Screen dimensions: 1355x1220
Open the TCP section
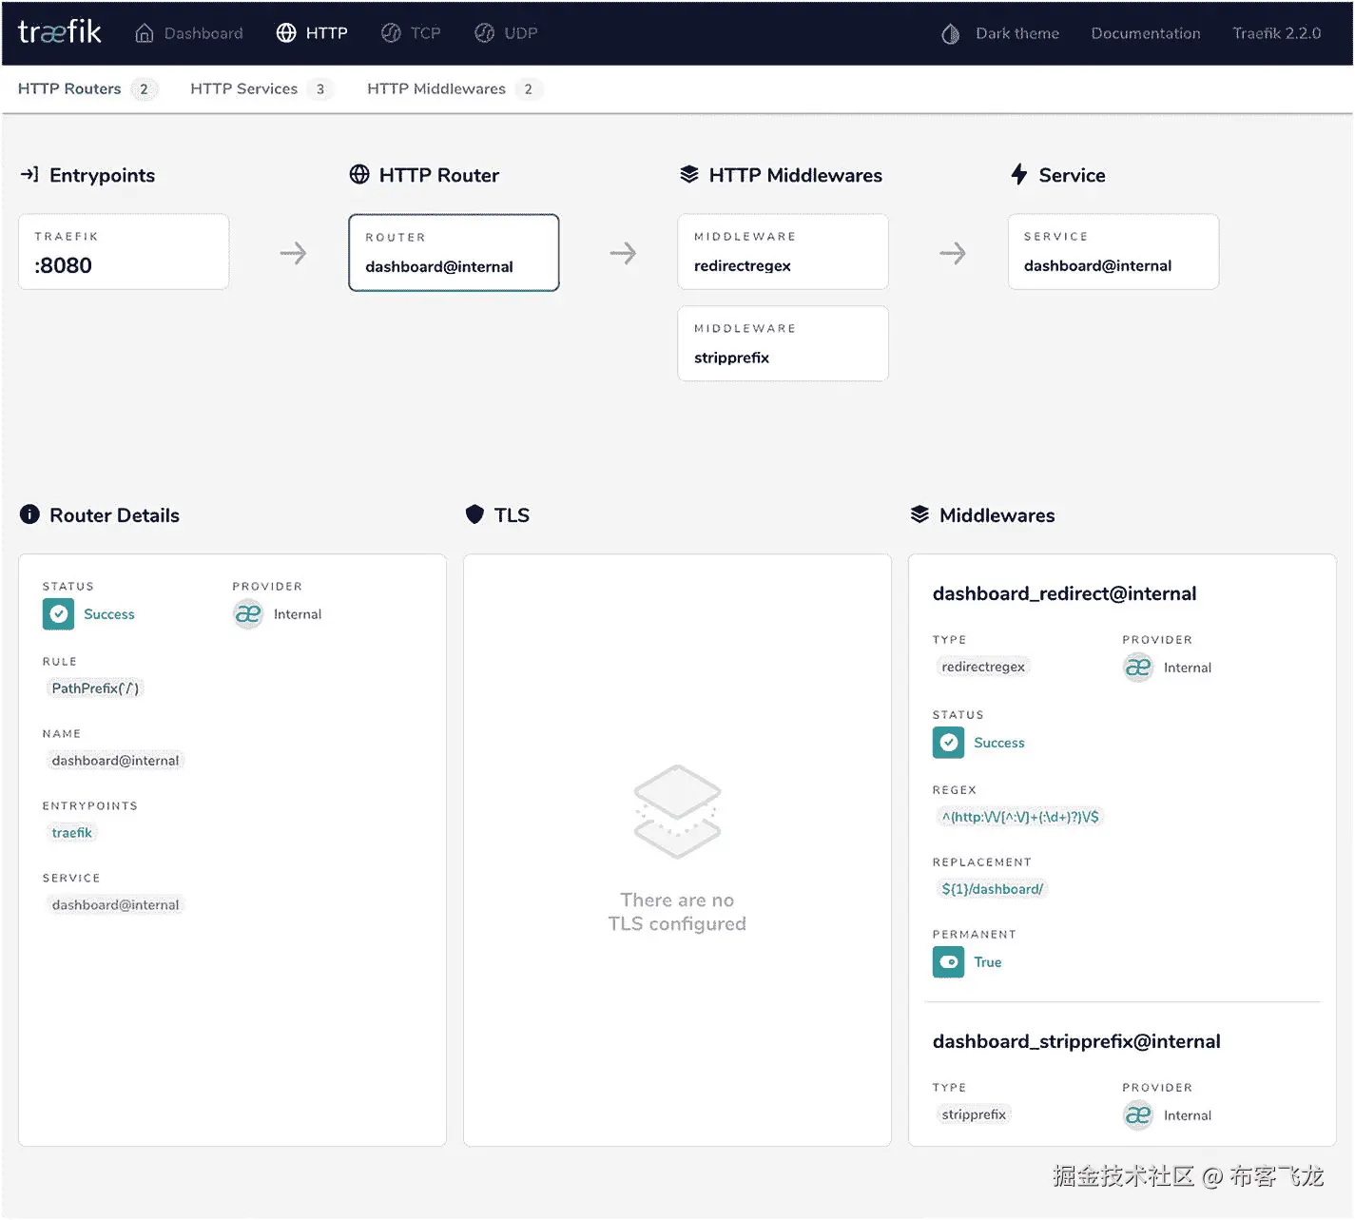[x=411, y=33]
